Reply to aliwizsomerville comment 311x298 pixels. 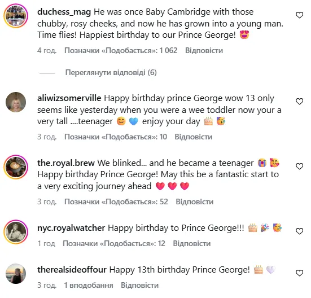194,137
